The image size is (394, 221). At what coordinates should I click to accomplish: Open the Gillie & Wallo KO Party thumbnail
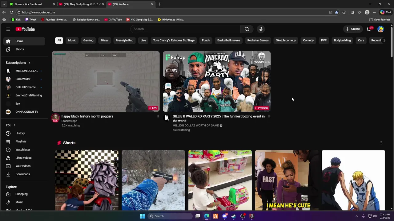click(x=217, y=81)
